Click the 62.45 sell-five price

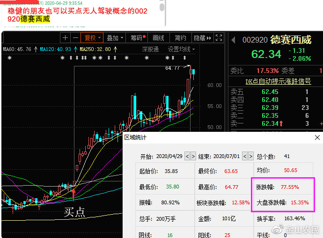270,92
